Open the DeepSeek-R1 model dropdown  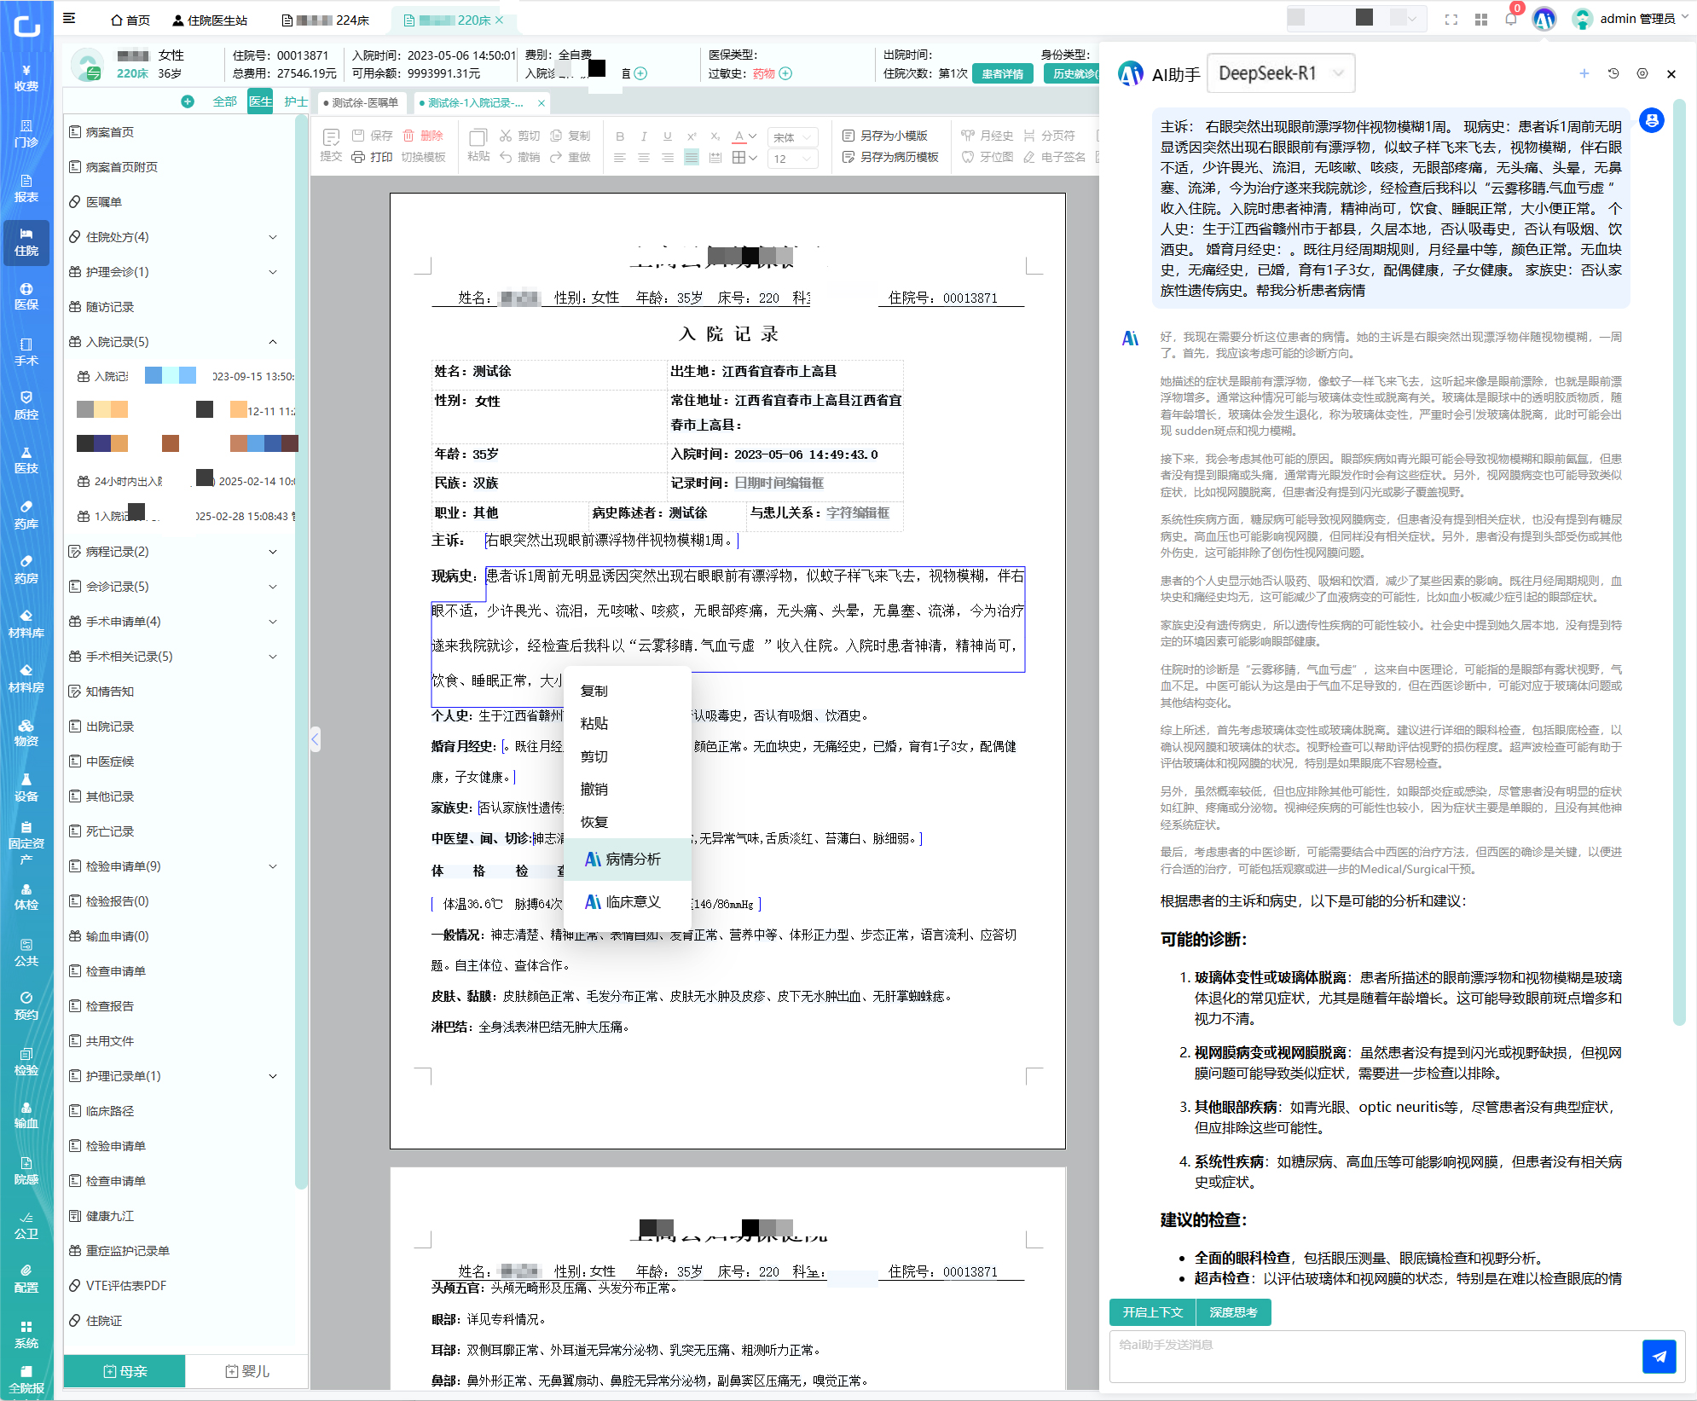coord(1281,73)
